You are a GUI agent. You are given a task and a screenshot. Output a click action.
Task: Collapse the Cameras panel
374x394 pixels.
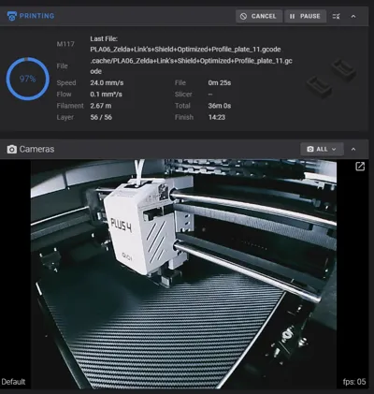tap(353, 149)
